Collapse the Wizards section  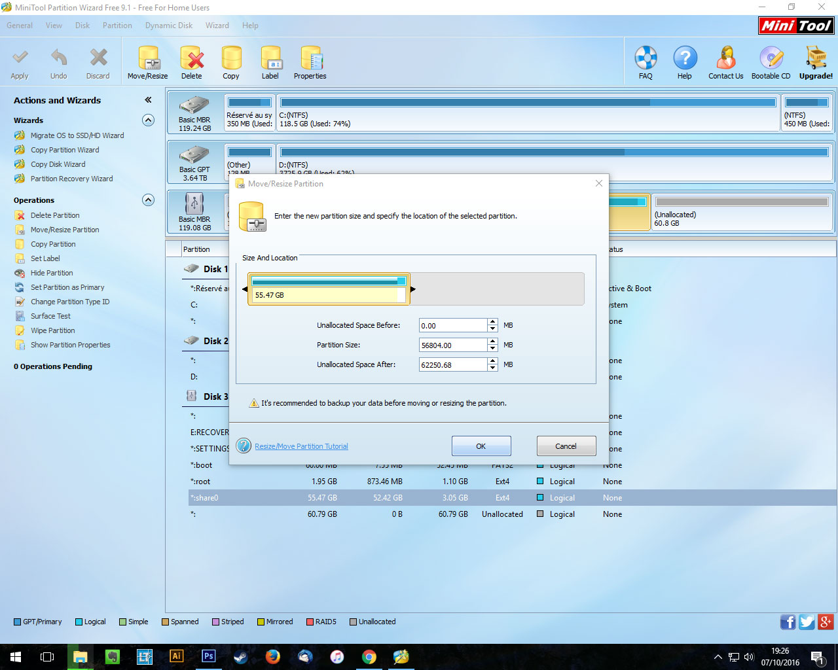click(x=149, y=120)
